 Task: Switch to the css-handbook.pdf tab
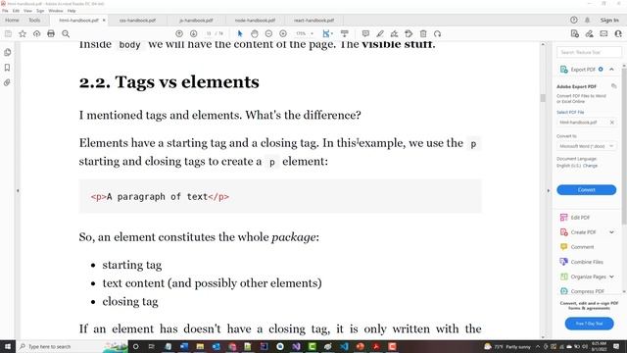point(137,21)
